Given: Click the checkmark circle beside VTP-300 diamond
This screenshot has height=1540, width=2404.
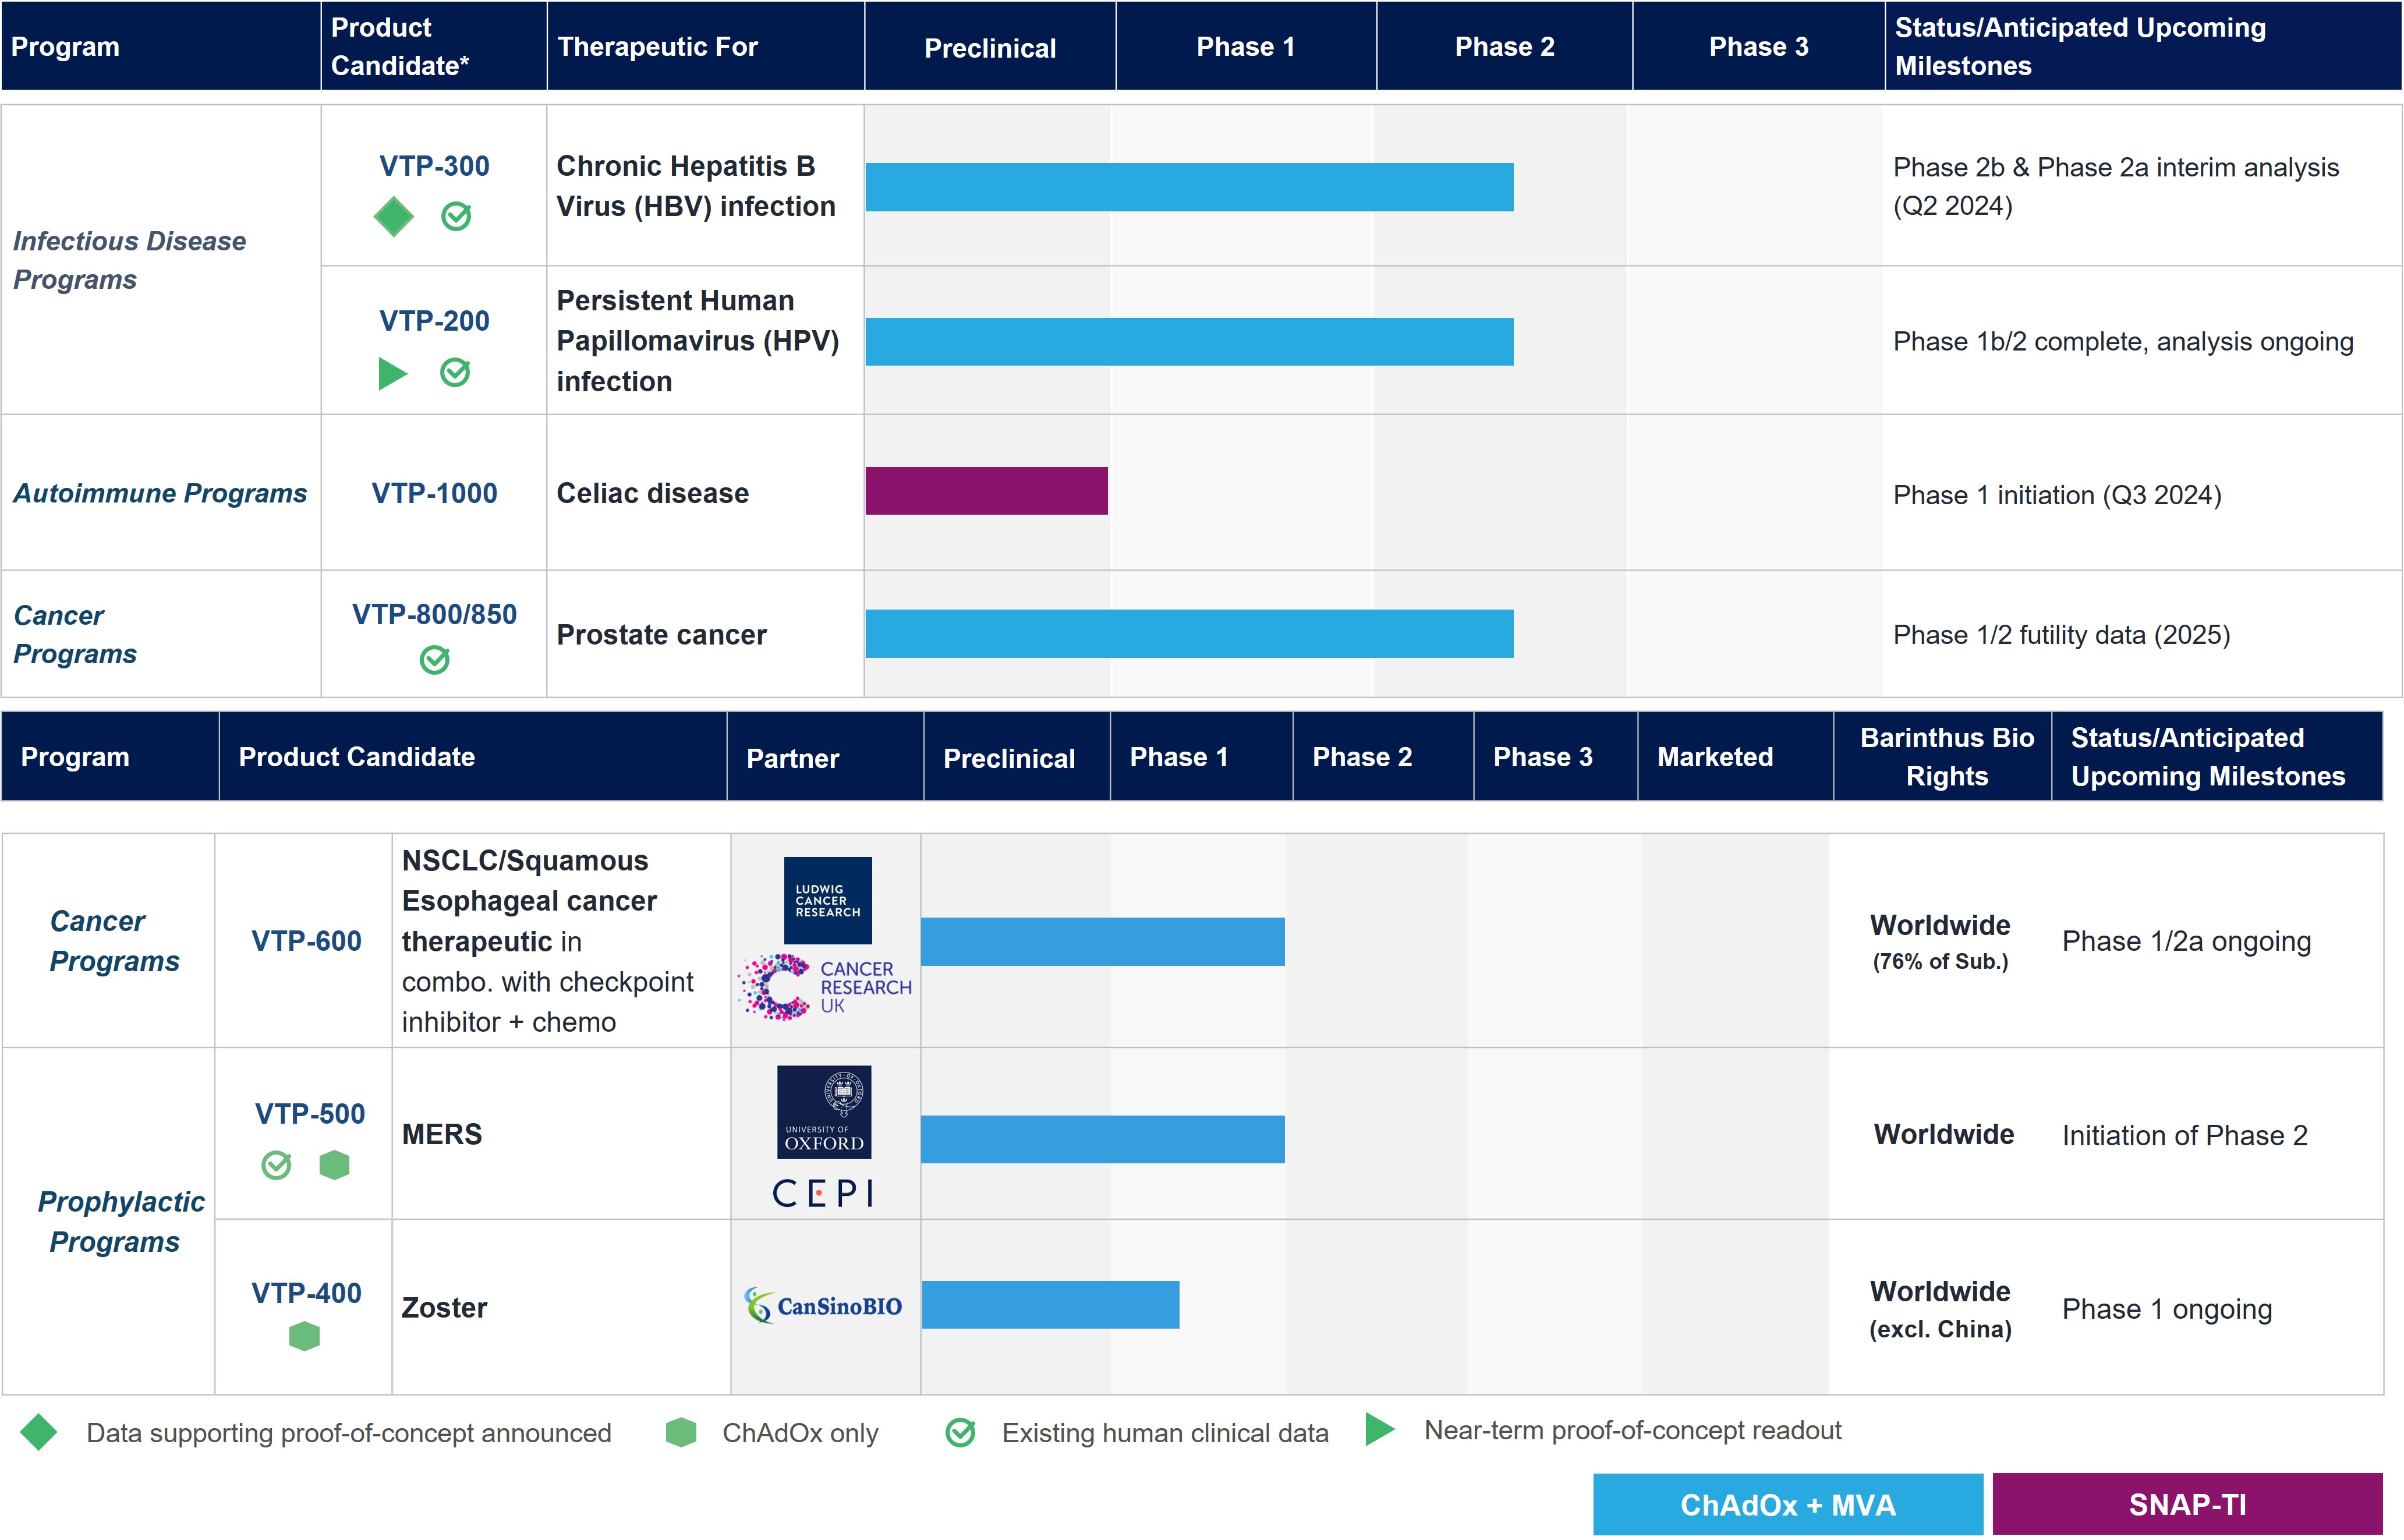Looking at the screenshot, I should 456,216.
